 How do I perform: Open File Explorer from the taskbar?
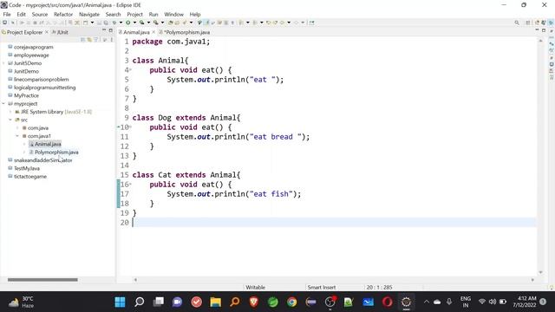216,302
